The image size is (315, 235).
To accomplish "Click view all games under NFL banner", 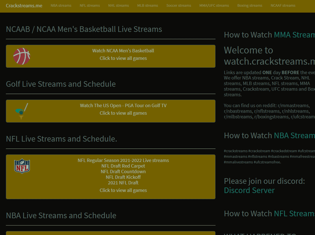I will tap(123, 190).
